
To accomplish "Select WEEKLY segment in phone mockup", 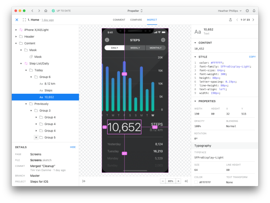I will (135, 48).
